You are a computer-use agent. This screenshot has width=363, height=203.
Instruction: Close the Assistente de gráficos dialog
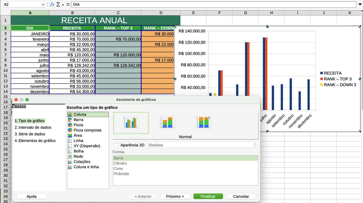[16, 100]
